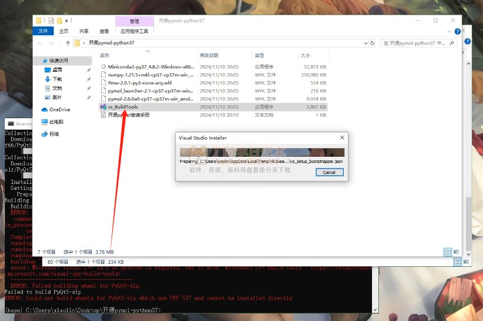This screenshot has width=483, height=321.
Task: Click the 52,873 KB size cell
Action: 315,66
